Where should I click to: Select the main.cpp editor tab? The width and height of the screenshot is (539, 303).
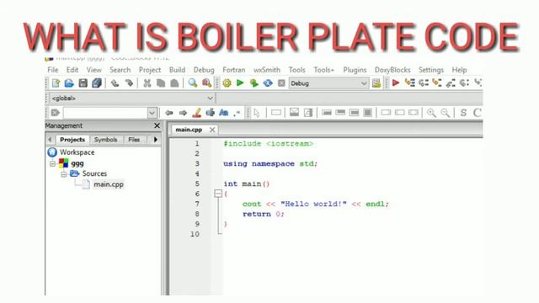point(189,130)
